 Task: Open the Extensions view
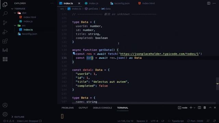pyautogui.click(x=5, y=41)
